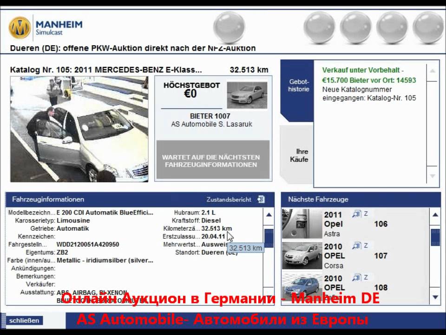Screen dimensions: 446x335
Task: Click the Nächste Fahrzeuge panel header
Action: [x=361, y=200]
